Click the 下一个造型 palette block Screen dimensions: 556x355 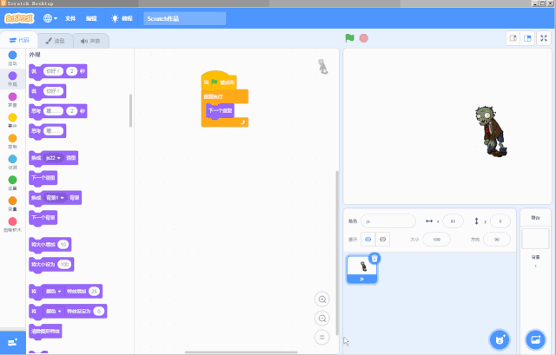pyautogui.click(x=43, y=178)
